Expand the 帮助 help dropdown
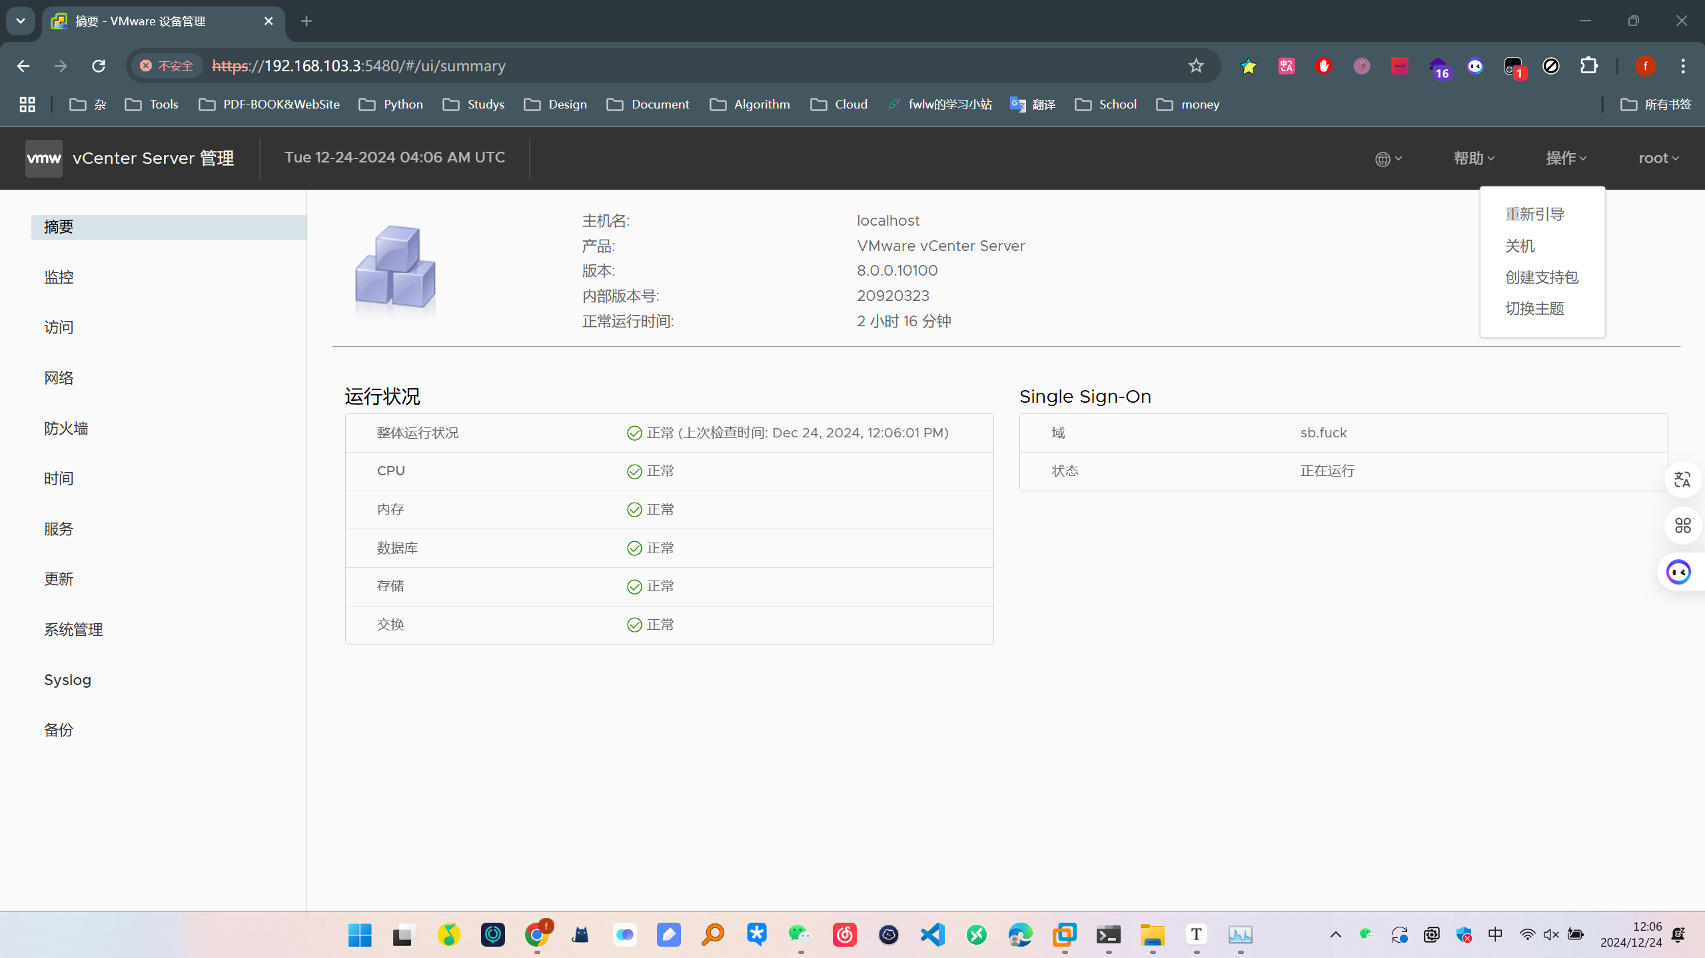 pos(1474,158)
